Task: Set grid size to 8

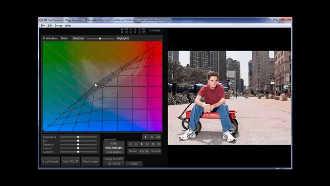Action: pos(142,144)
